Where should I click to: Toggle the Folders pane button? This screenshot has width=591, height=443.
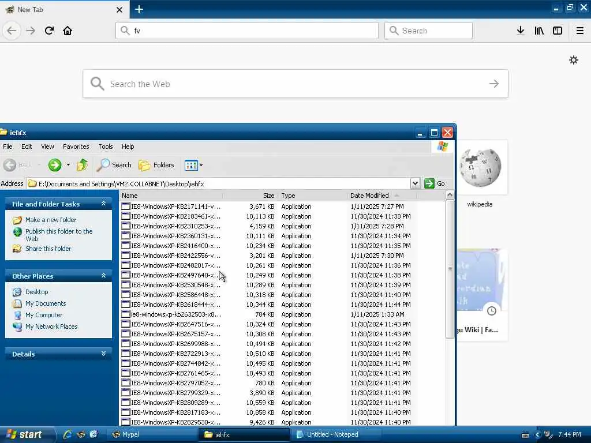point(156,165)
